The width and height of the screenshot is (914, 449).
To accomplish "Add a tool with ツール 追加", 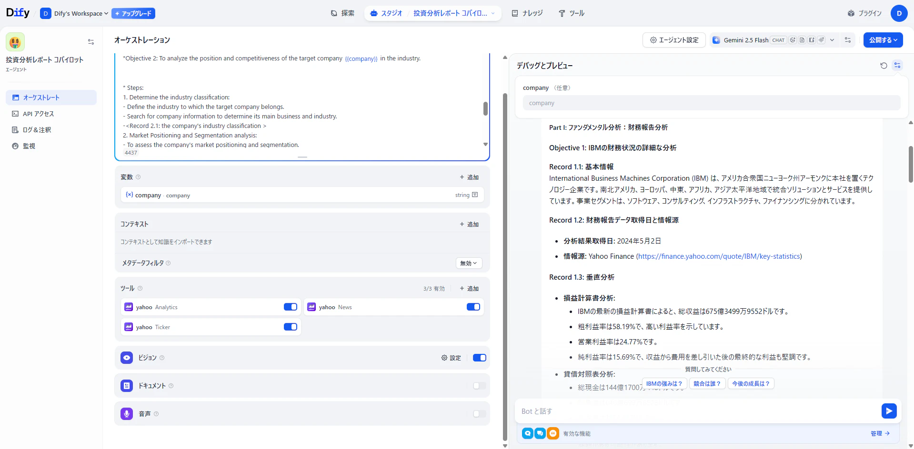I will pos(469,288).
